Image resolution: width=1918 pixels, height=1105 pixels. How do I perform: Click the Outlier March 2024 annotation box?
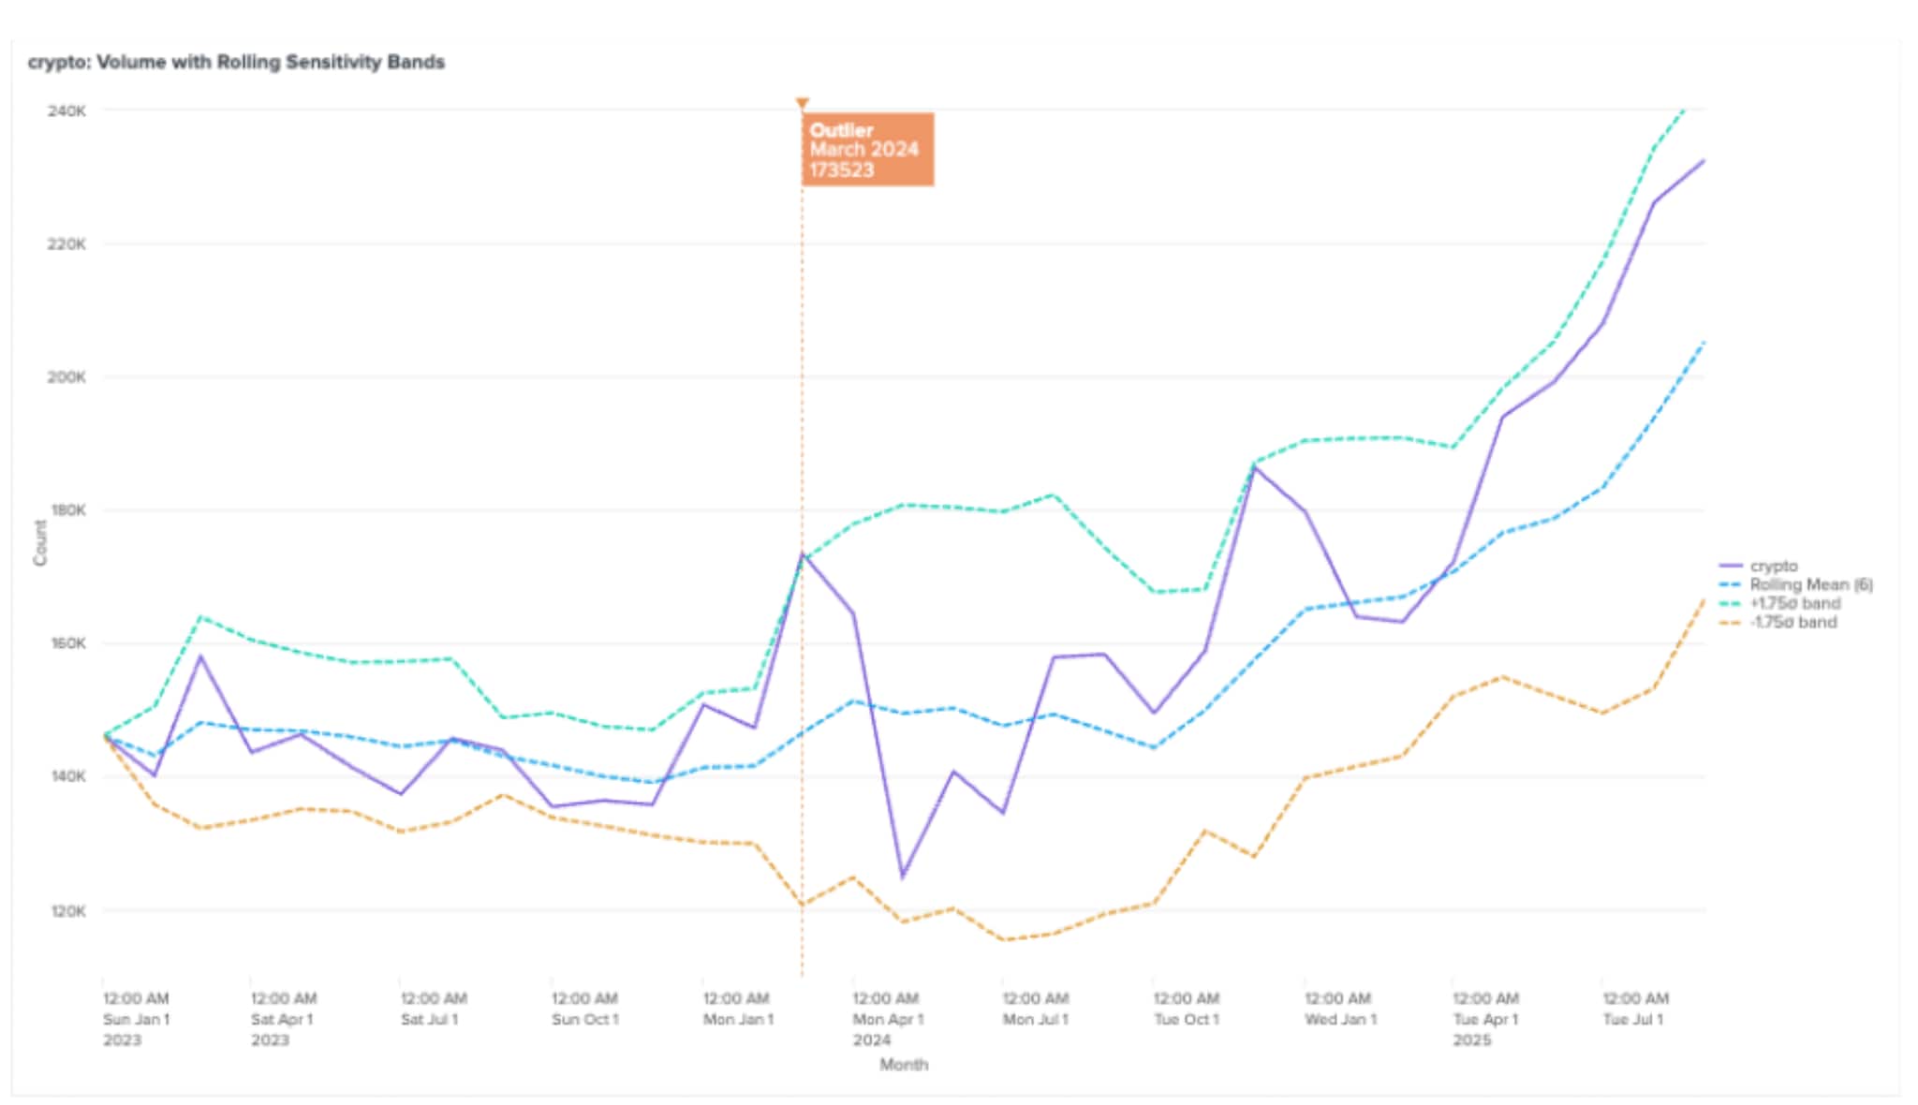867,150
